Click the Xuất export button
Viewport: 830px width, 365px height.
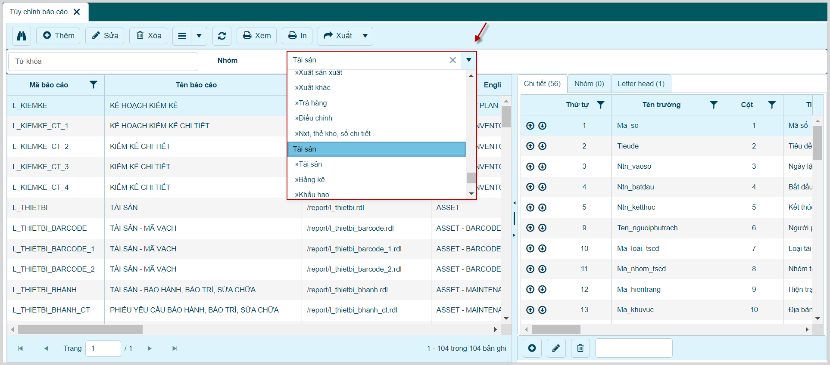coord(338,36)
